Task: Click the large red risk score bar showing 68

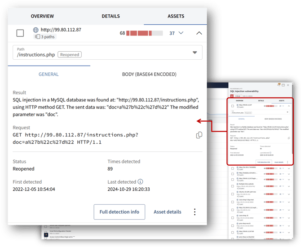Action: pos(144,33)
